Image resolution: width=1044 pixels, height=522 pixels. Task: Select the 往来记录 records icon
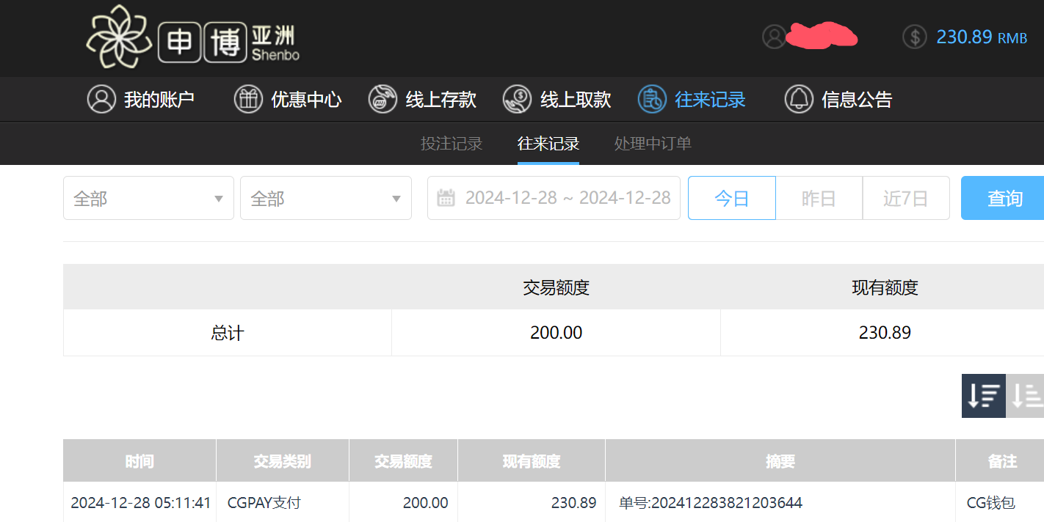click(x=652, y=99)
